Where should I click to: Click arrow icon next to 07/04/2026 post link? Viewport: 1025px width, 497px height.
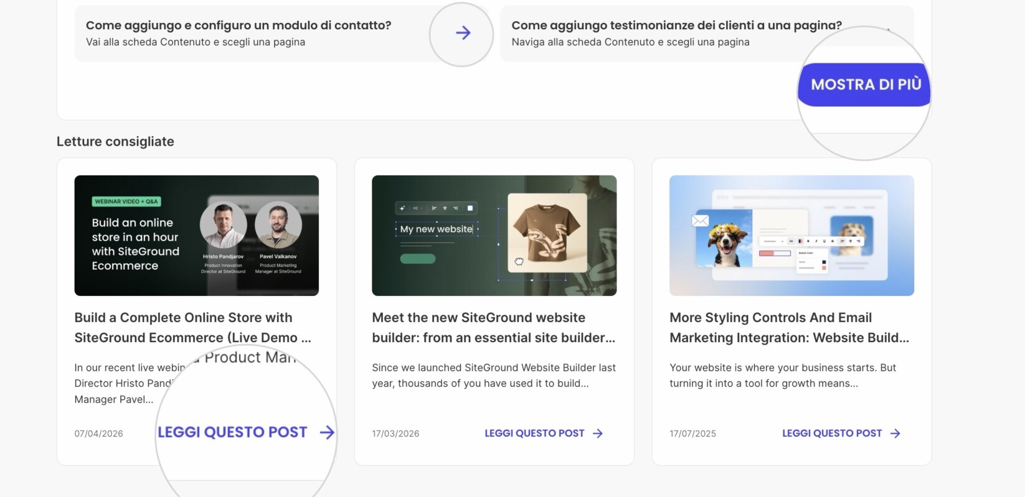pos(327,432)
